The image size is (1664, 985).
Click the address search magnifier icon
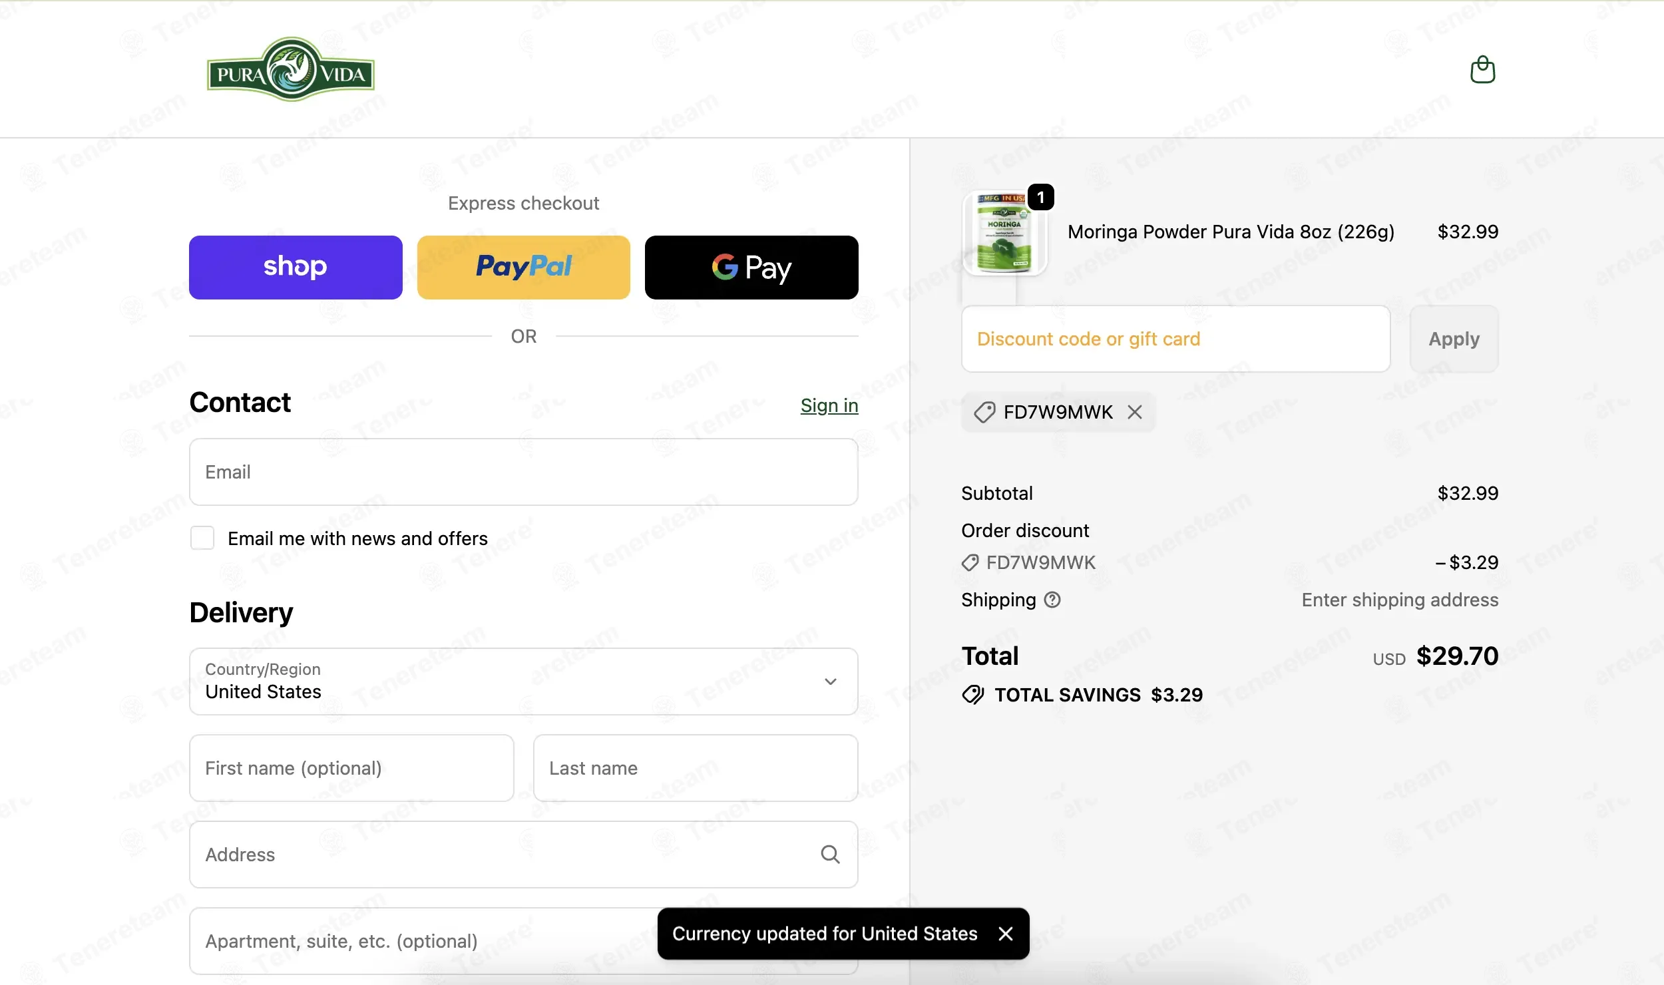[830, 854]
